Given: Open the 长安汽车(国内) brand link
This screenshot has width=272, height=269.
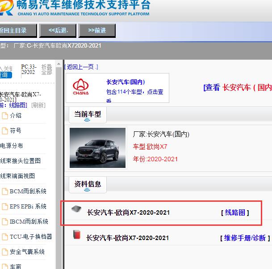Looking at the screenshot, I should point(126,82).
